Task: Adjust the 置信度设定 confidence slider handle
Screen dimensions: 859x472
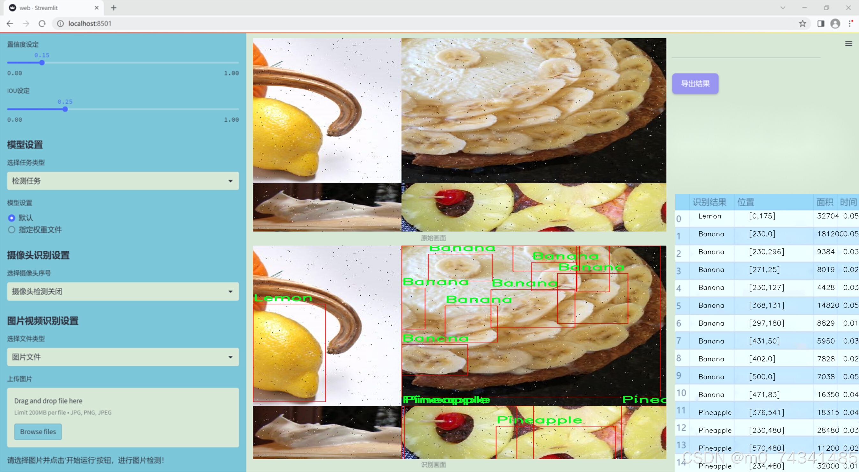Action: click(42, 63)
